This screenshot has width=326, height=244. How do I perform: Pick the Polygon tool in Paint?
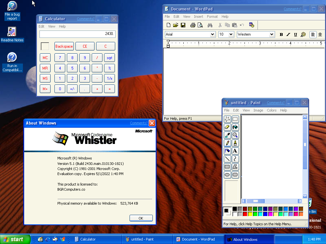tap(235, 167)
